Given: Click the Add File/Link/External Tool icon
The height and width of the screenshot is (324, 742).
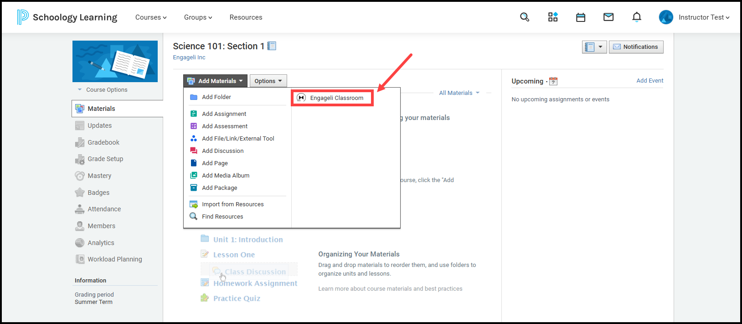Looking at the screenshot, I should [x=194, y=139].
